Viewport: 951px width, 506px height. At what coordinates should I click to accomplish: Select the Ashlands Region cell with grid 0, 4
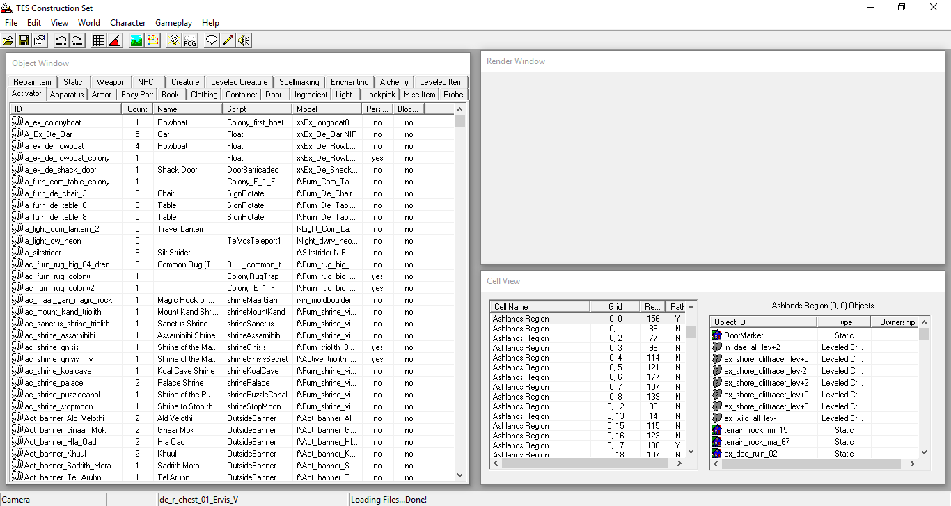588,358
